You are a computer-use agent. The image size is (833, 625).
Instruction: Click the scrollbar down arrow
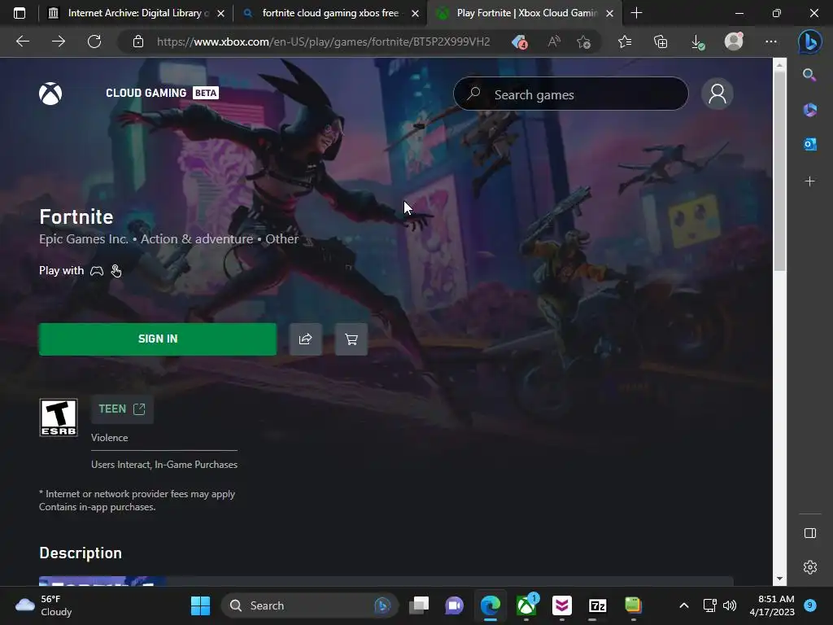779,579
